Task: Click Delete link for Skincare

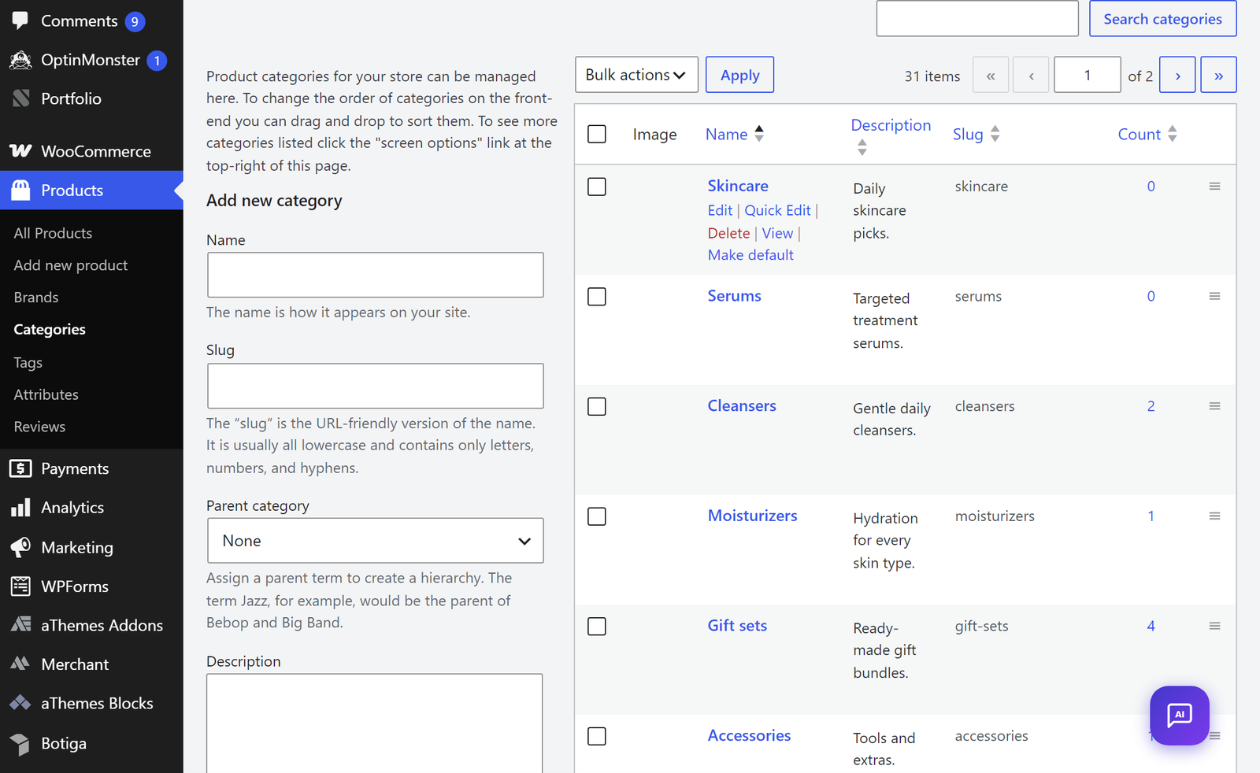Action: coord(728,233)
